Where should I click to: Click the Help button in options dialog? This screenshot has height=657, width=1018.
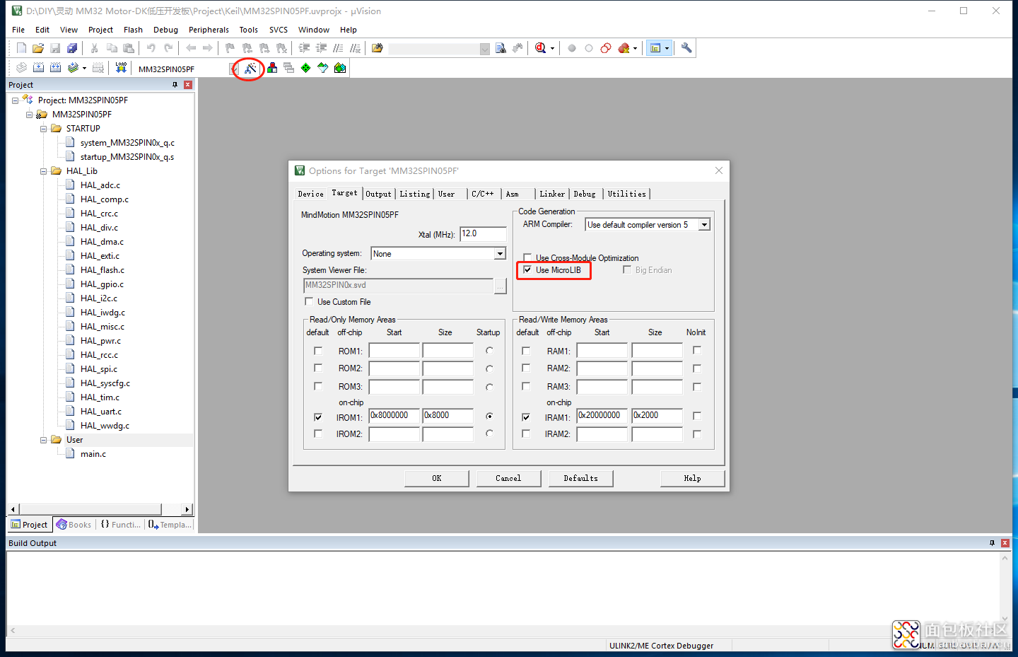(692, 479)
